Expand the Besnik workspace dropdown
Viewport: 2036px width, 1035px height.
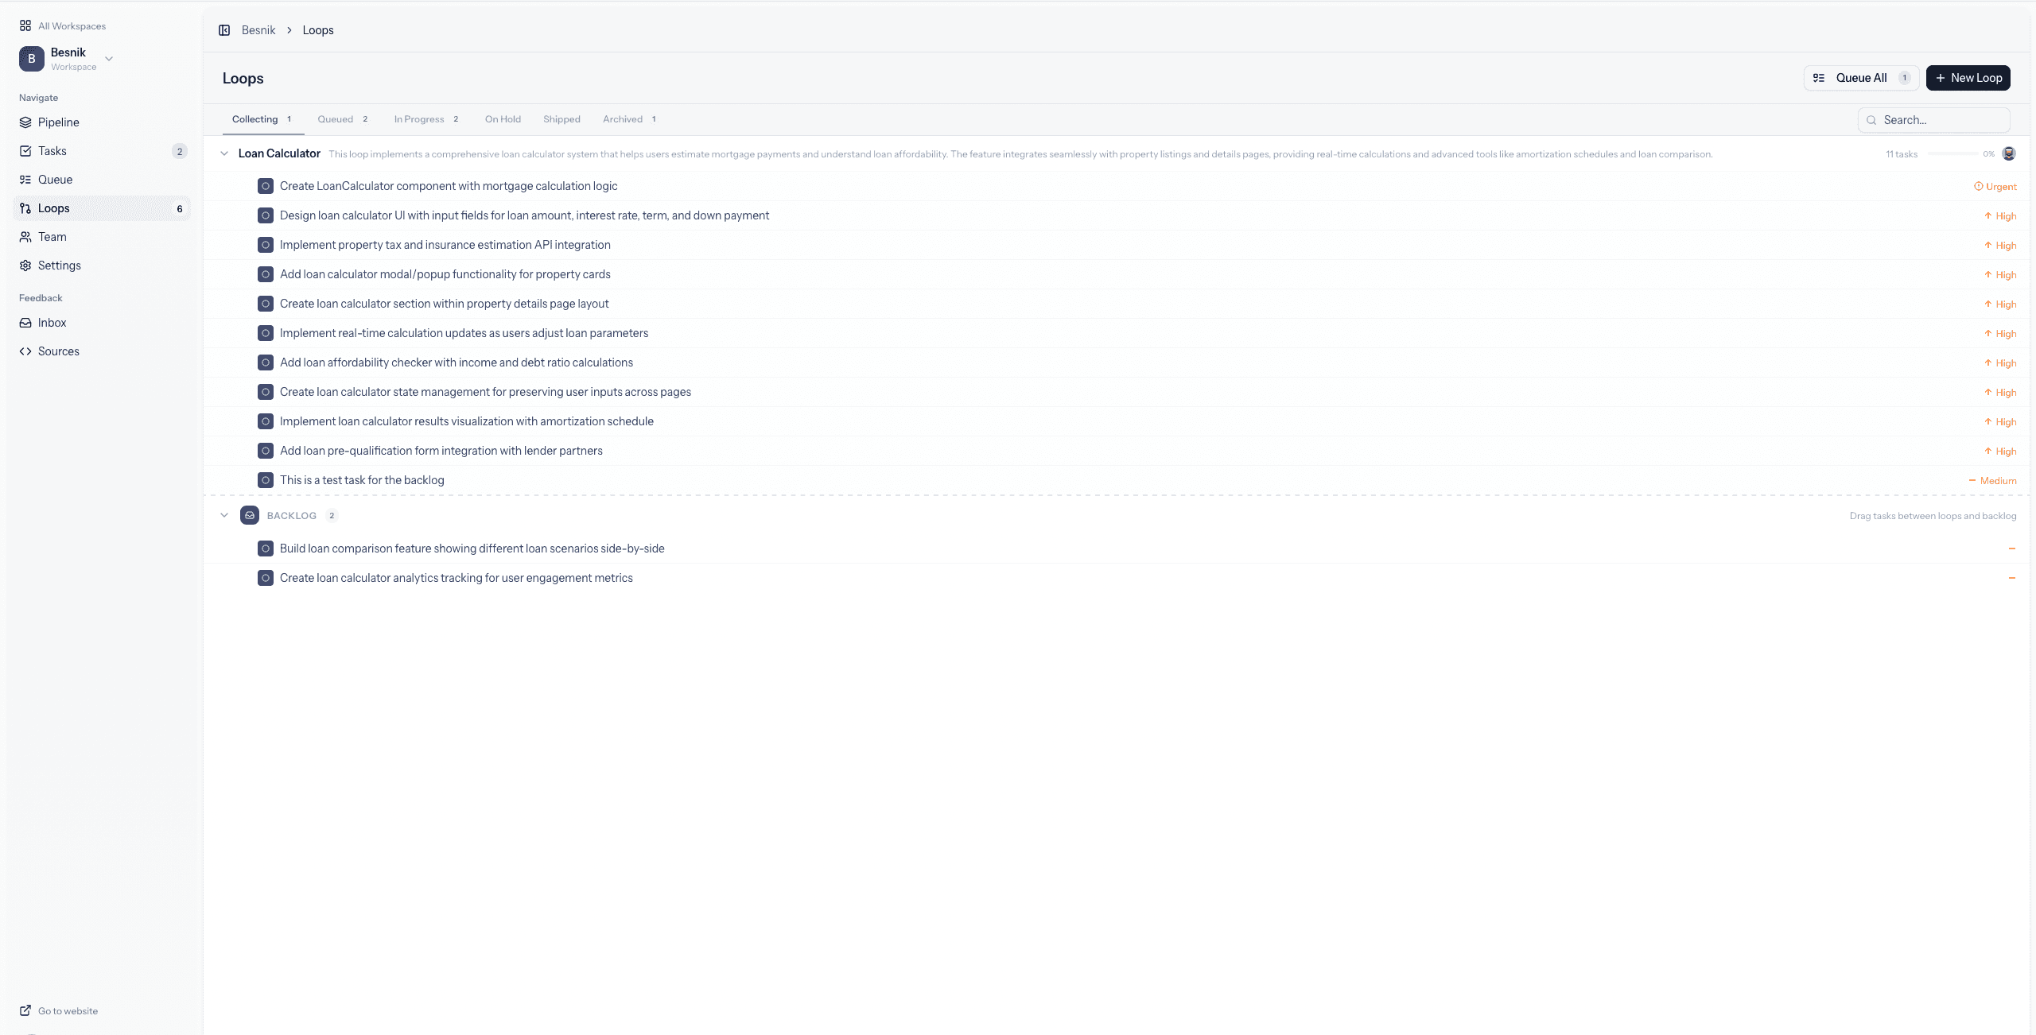click(109, 59)
